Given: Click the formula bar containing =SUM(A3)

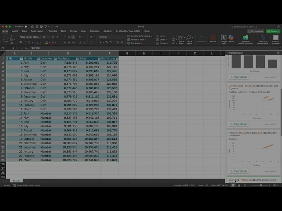Looking at the screenshot, I should [x=155, y=48].
